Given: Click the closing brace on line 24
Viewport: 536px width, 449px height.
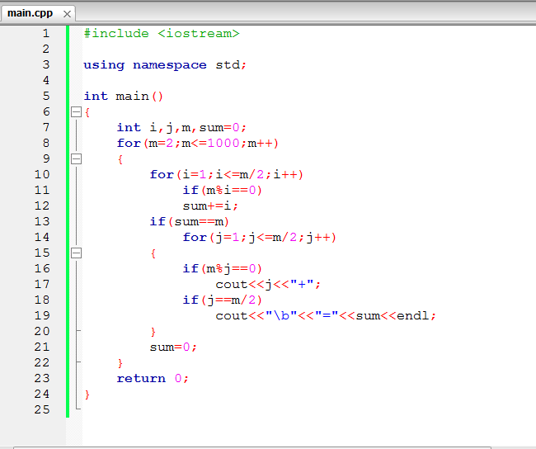Looking at the screenshot, I should click(87, 395).
